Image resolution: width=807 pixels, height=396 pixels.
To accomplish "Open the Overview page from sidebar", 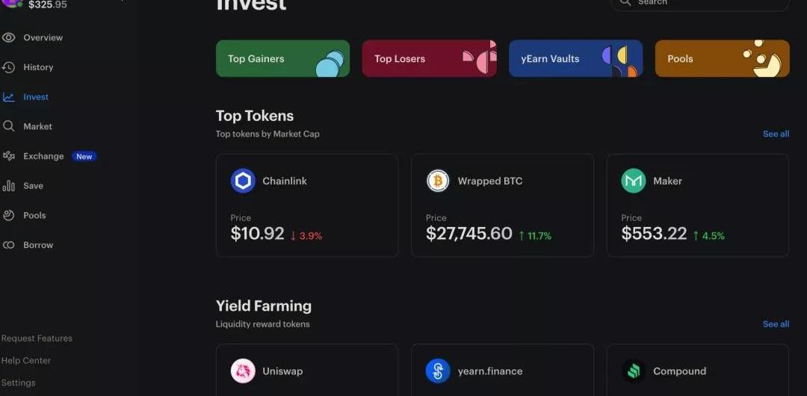I will (43, 37).
